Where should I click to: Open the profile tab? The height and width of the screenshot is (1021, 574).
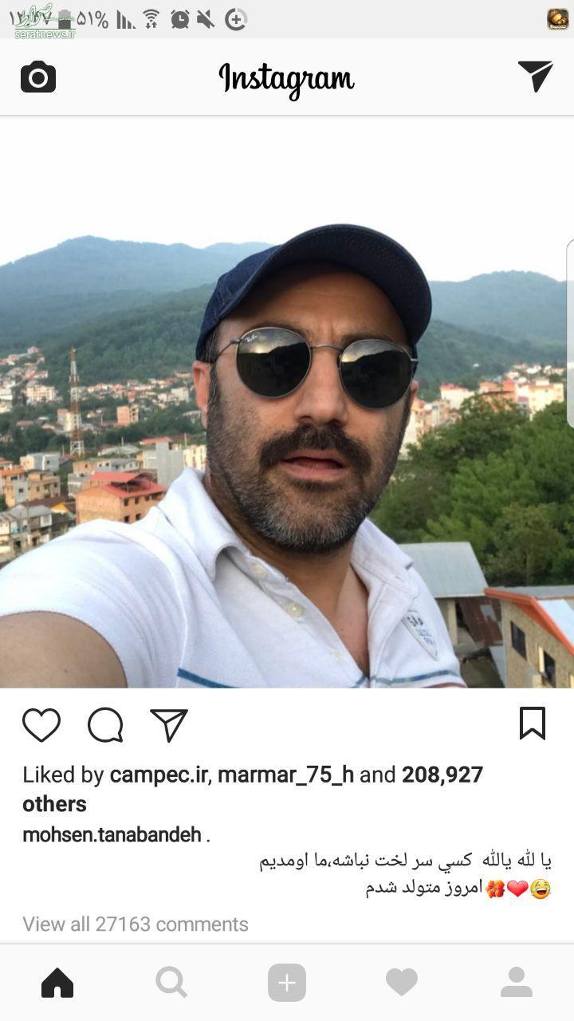point(517,983)
